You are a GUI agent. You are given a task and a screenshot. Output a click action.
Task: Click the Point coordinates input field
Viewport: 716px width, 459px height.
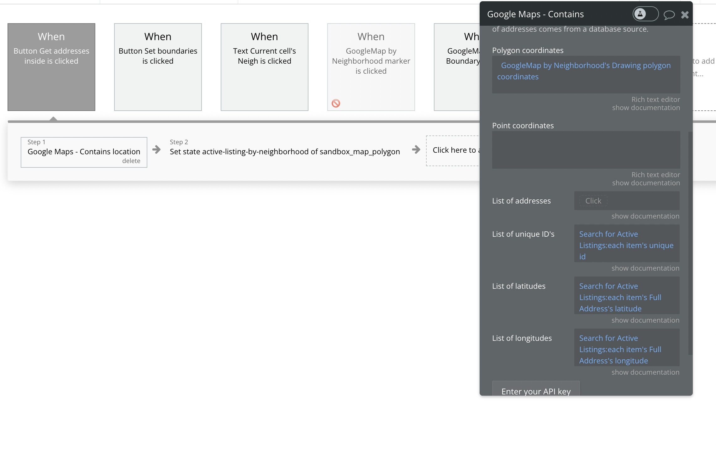586,150
